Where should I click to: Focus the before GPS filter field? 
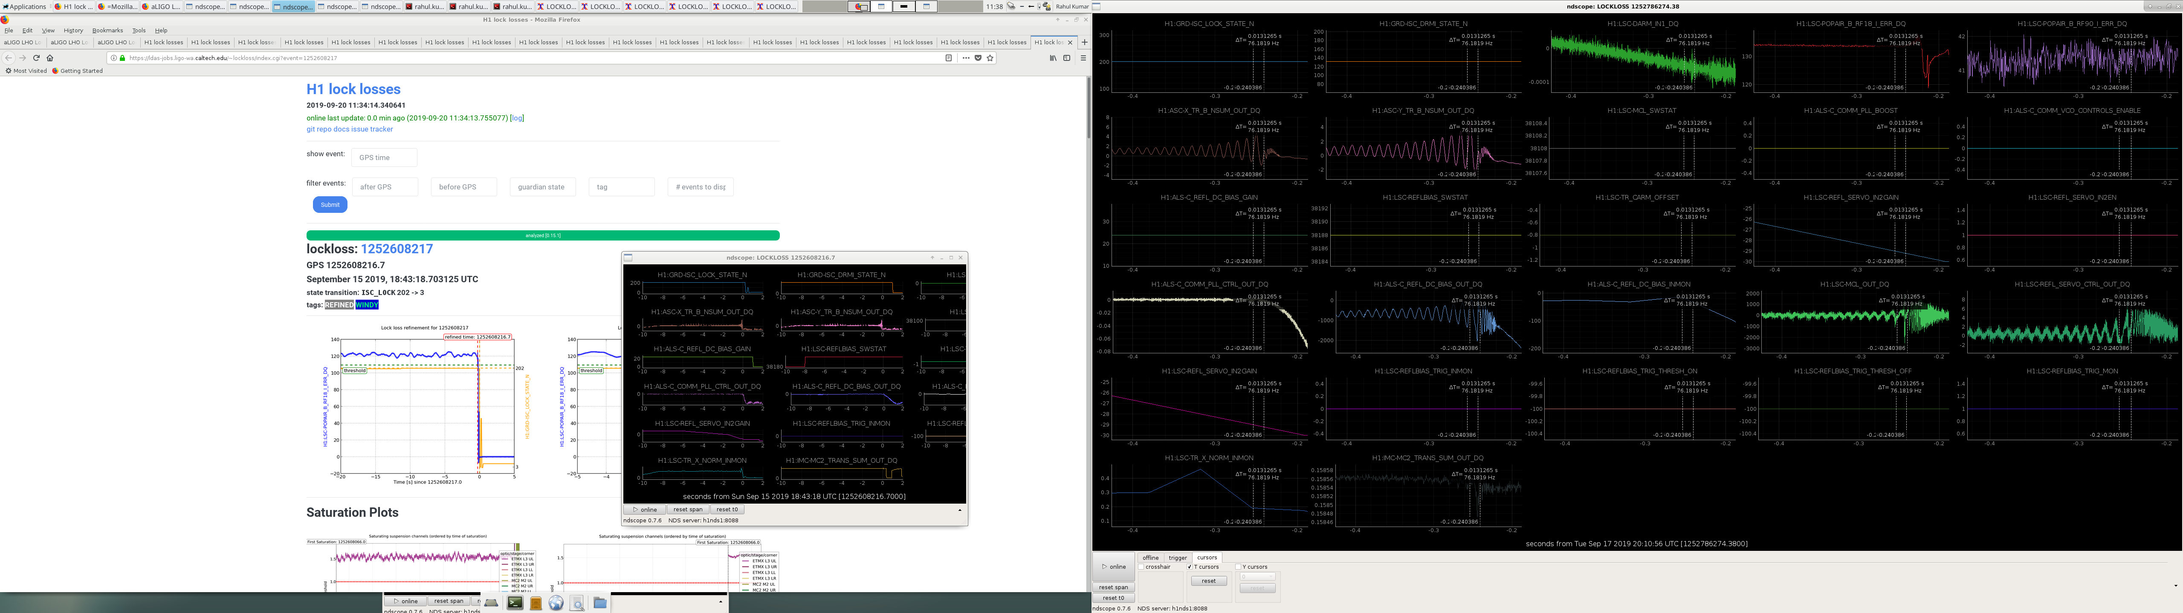(463, 187)
